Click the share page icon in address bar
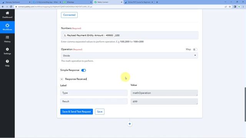Screen dimensions: 246x138 226,7
